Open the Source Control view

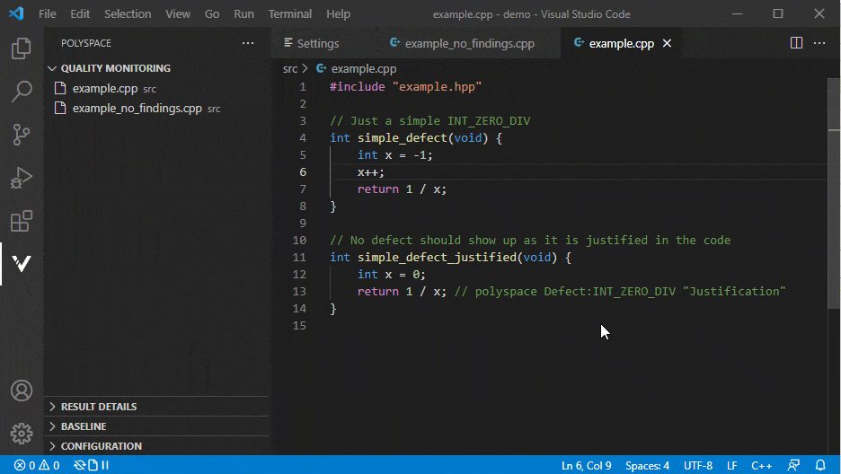coord(22,135)
